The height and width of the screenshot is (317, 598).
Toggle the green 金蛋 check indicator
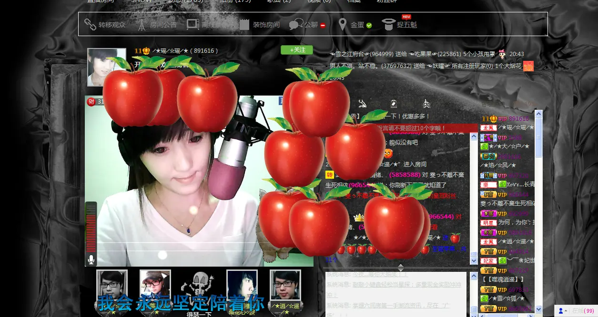[x=369, y=26]
